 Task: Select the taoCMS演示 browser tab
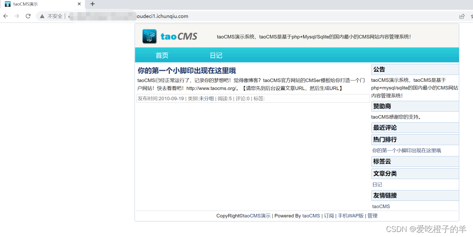pos(42,4)
